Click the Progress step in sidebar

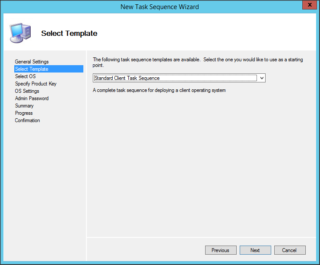(24, 113)
